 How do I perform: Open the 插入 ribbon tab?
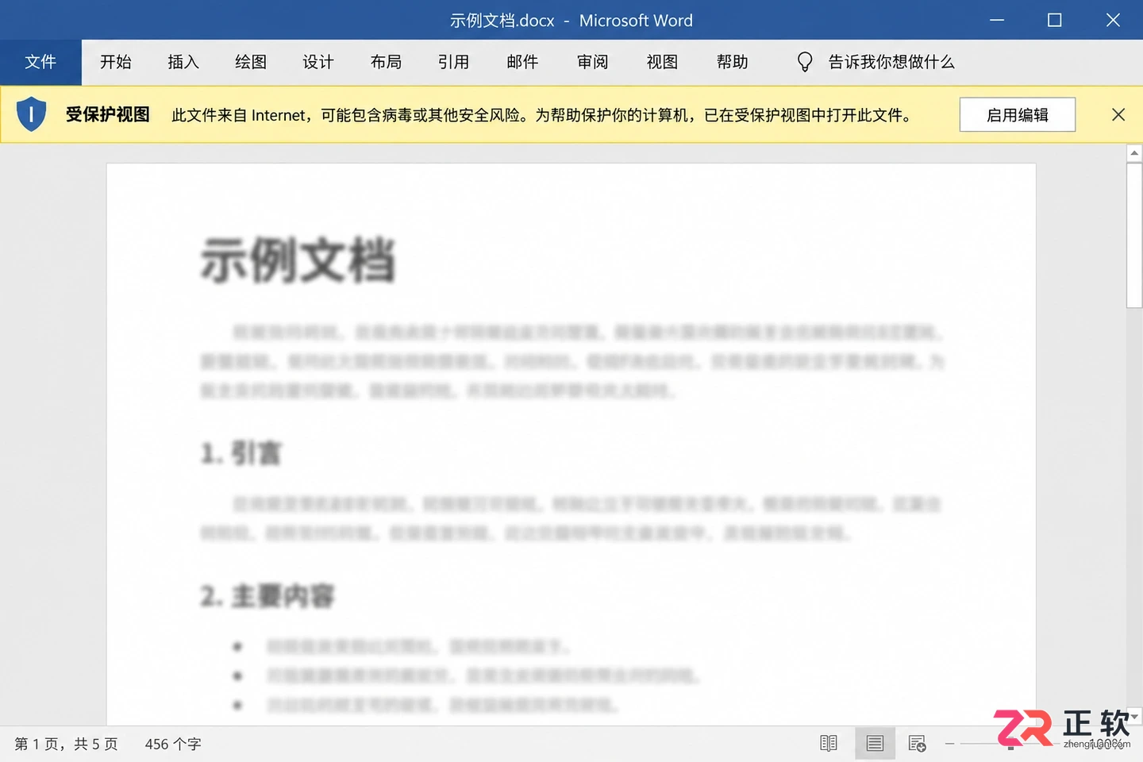pos(183,62)
